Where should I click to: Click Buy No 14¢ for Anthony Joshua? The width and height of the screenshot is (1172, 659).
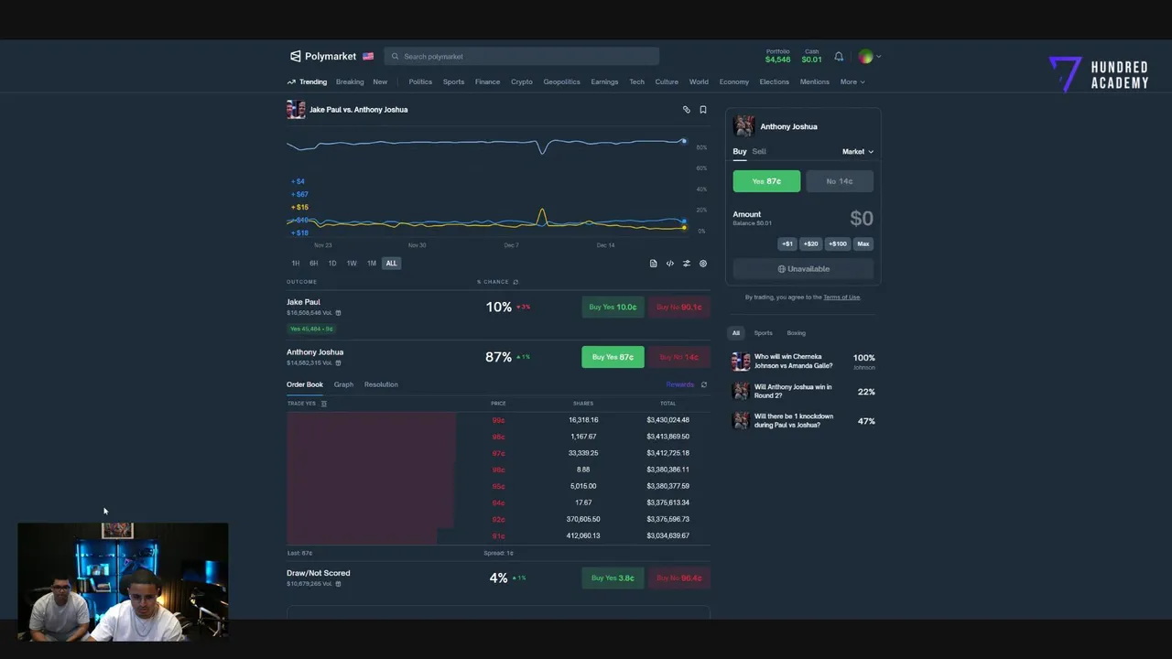pos(678,357)
